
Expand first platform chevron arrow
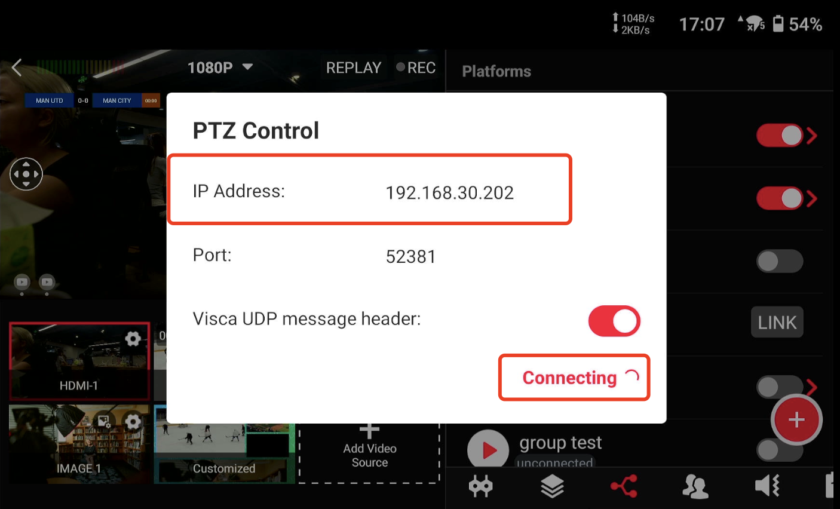[811, 136]
